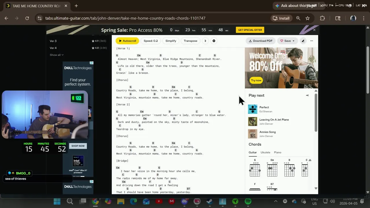Open Windows Start menu
The width and height of the screenshot is (370, 208).
57,201
